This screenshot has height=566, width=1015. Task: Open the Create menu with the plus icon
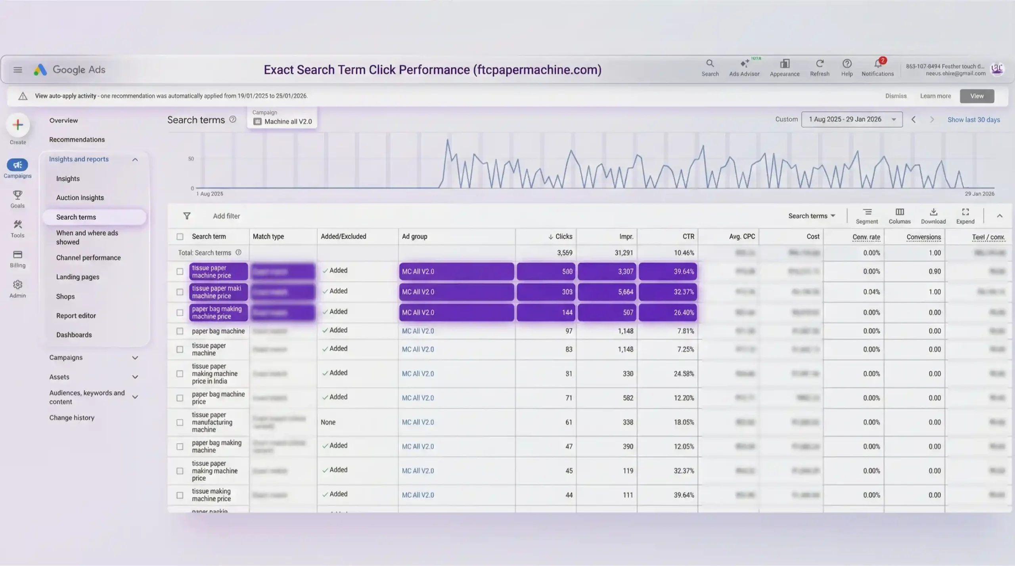pos(17,125)
